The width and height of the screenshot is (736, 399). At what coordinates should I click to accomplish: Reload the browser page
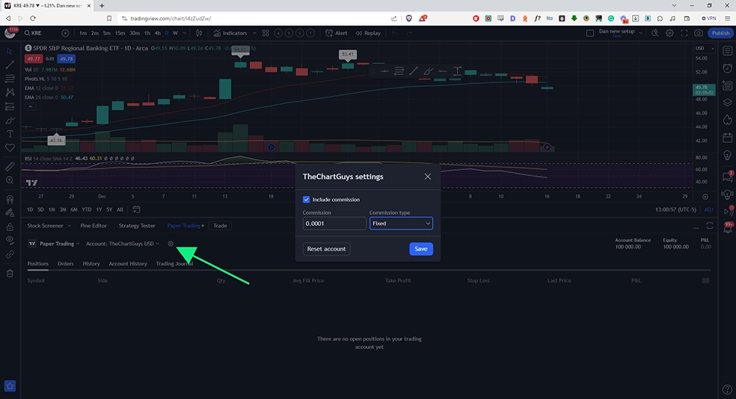pyautogui.click(x=33, y=18)
